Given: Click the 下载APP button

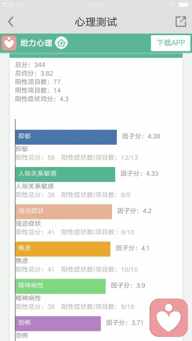Looking at the screenshot, I should pos(171,43).
